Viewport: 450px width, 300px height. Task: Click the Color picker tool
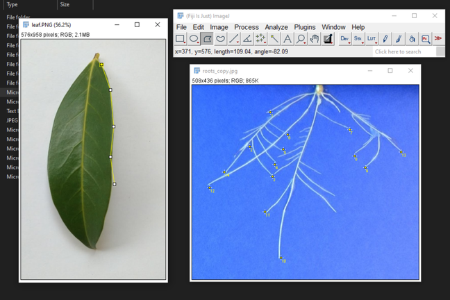328,40
